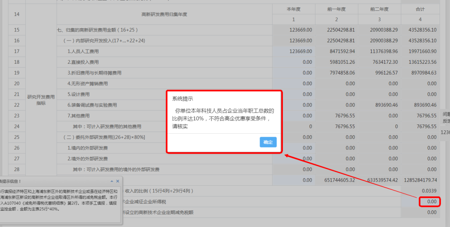Viewport: 450px width, 227px height.
Task: Click the 合计 column header
Action: coord(420,9)
